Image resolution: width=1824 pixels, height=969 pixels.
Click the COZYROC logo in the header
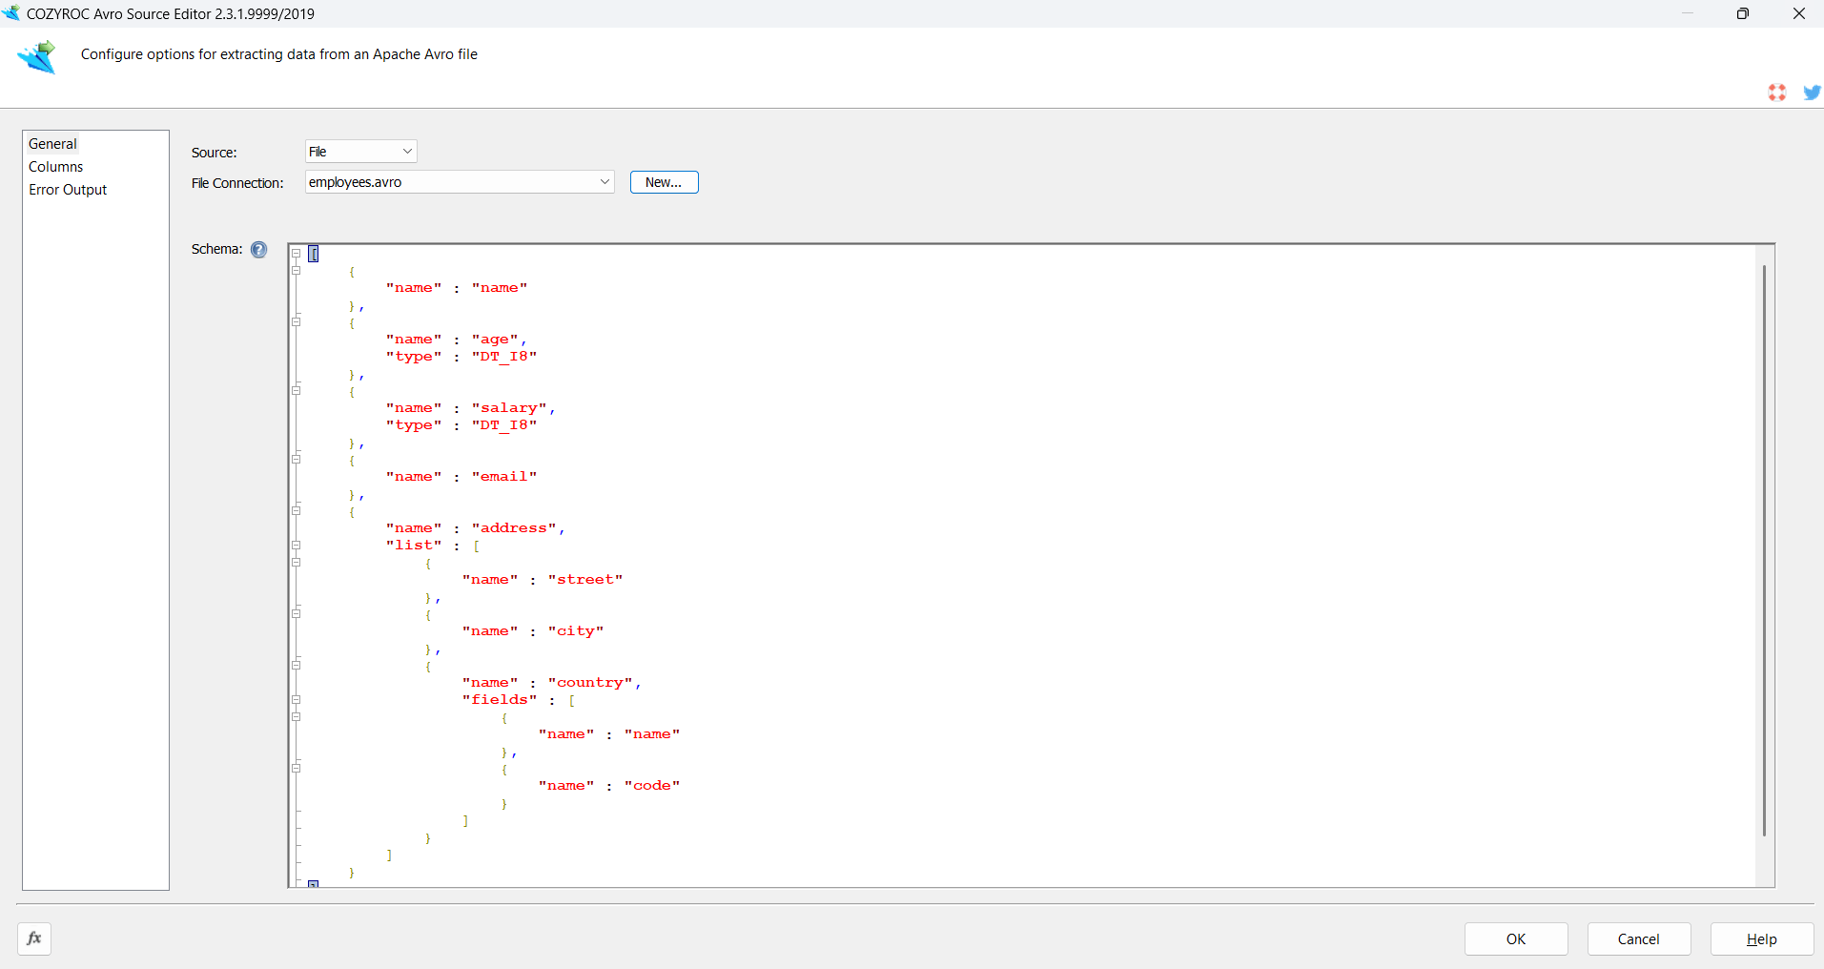tap(37, 57)
